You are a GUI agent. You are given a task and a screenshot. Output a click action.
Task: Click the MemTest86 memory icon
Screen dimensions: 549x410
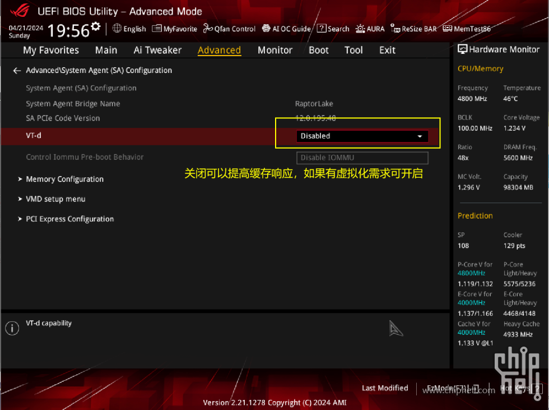448,29
